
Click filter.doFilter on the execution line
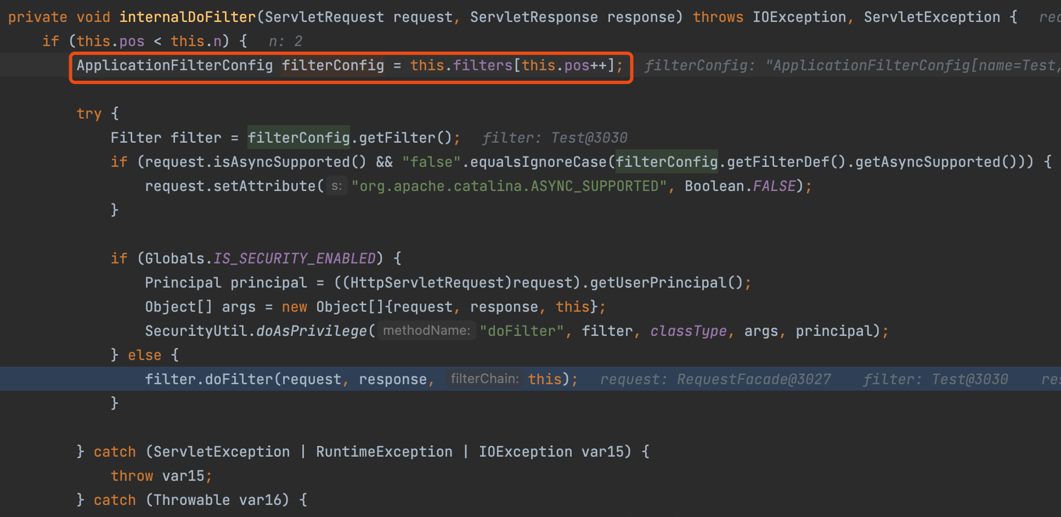point(209,379)
